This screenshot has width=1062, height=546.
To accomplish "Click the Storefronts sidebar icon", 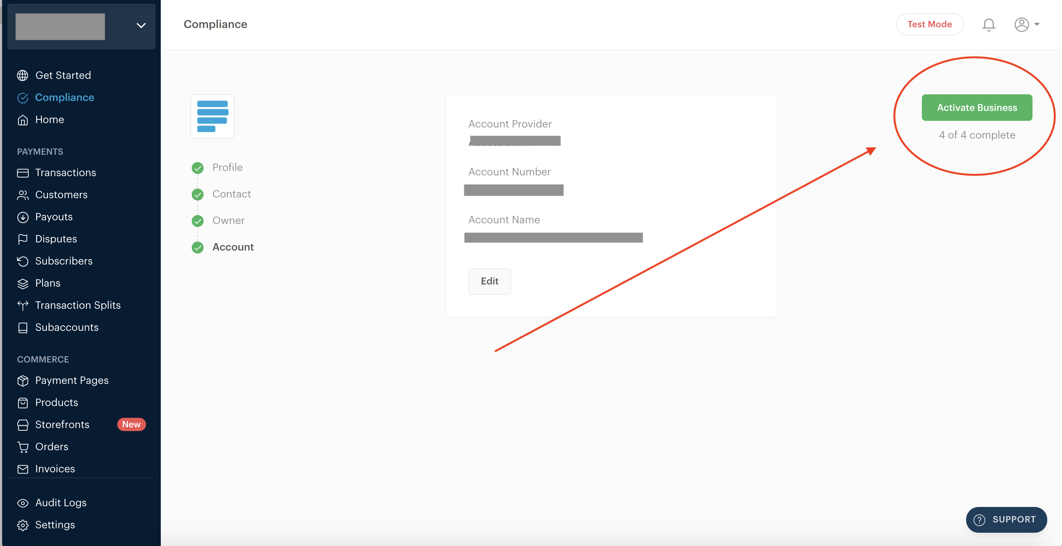I will (x=23, y=424).
